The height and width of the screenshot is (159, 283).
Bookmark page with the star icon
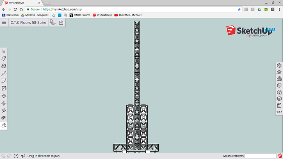[239, 9]
